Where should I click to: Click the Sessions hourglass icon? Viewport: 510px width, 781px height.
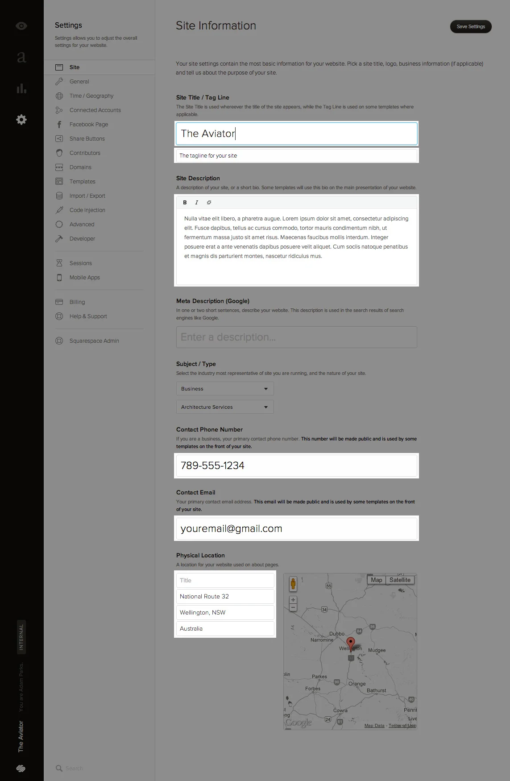point(59,263)
